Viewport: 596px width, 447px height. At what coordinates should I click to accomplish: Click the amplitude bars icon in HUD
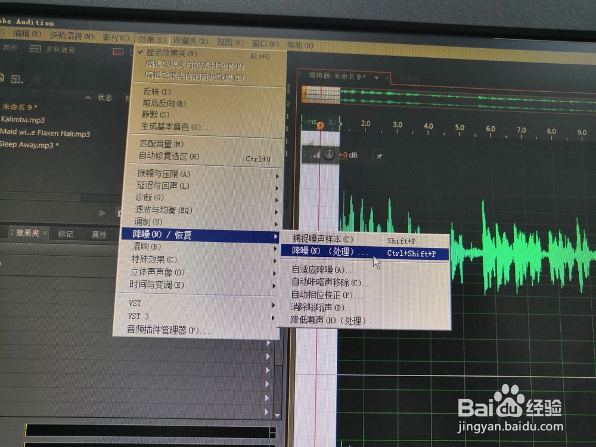click(315, 154)
